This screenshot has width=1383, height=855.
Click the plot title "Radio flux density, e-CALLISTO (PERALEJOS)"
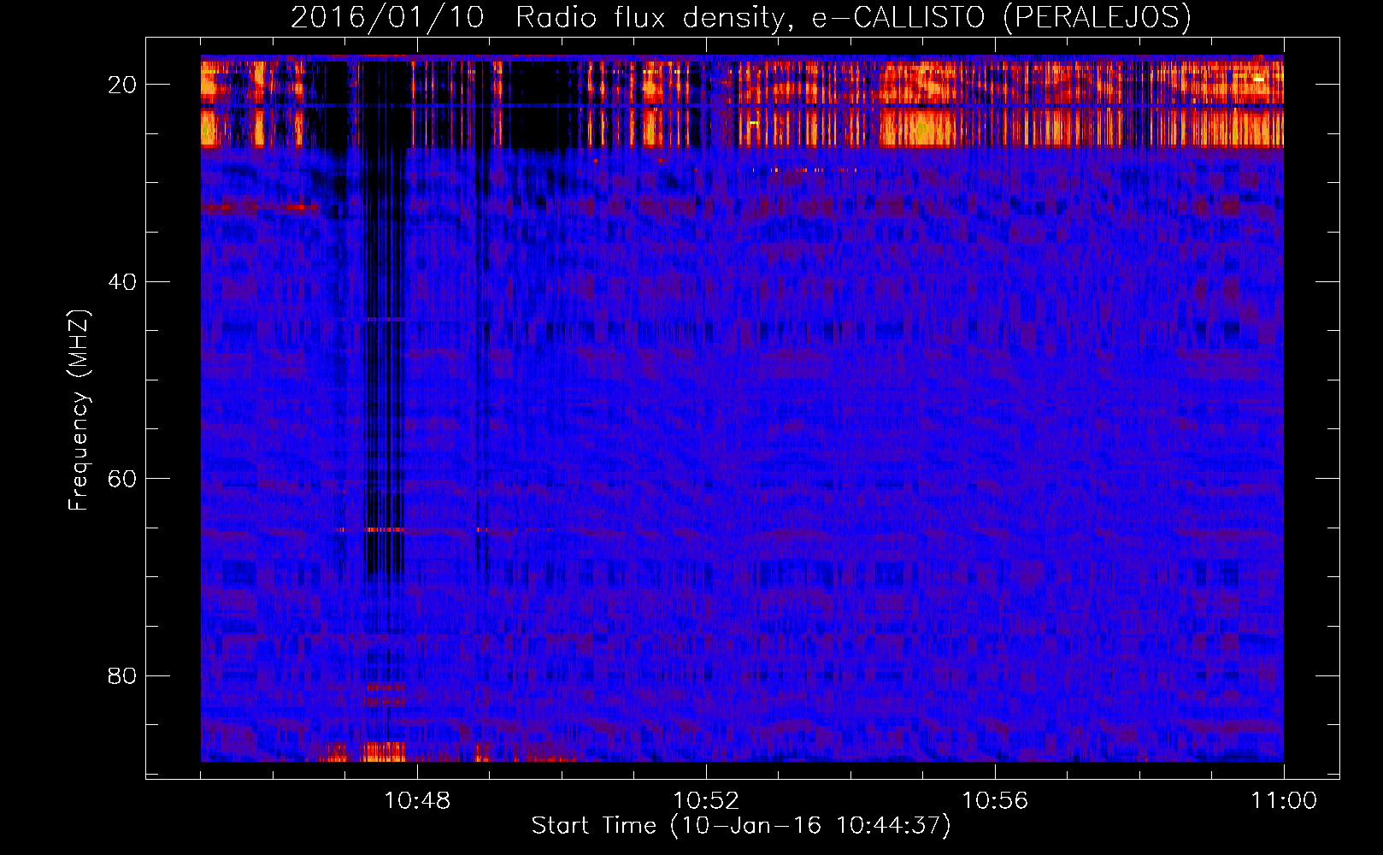coord(853,18)
